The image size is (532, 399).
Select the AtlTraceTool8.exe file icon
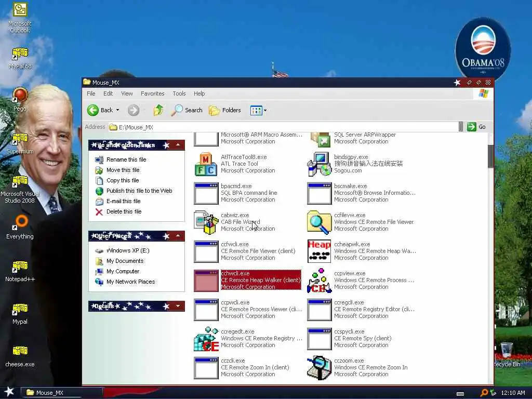pos(206,164)
